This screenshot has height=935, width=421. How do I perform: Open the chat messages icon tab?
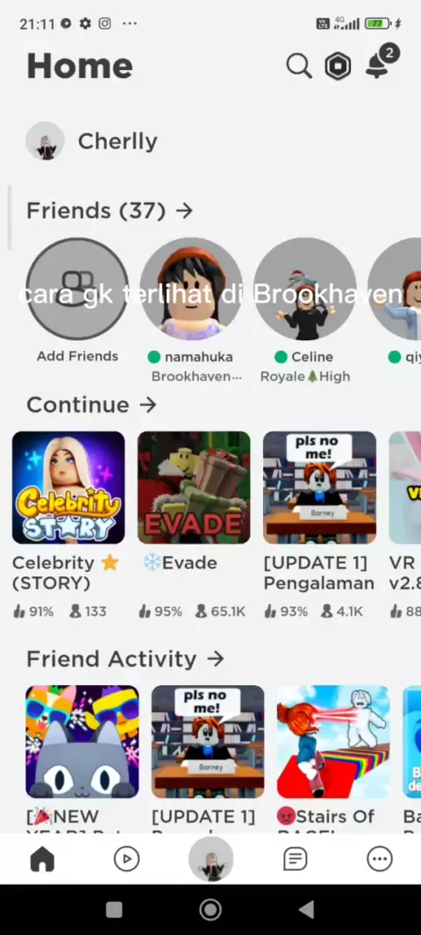pos(295,860)
